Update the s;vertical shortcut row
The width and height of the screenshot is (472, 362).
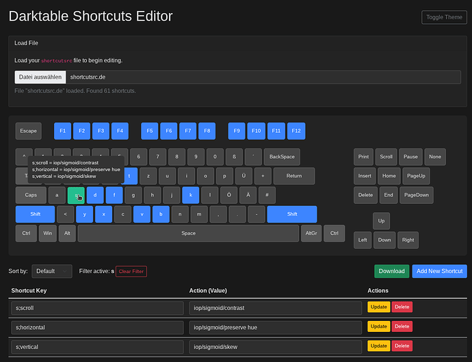(379, 346)
